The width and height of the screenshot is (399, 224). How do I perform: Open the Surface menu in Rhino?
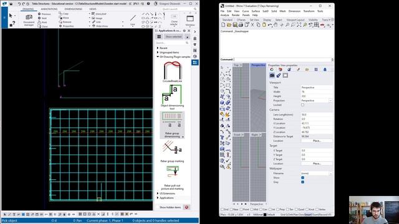256,11
